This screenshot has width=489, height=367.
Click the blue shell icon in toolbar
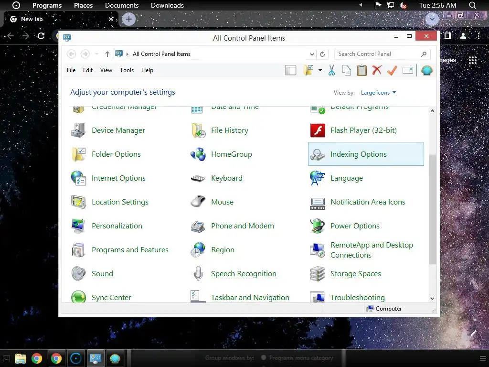point(426,70)
